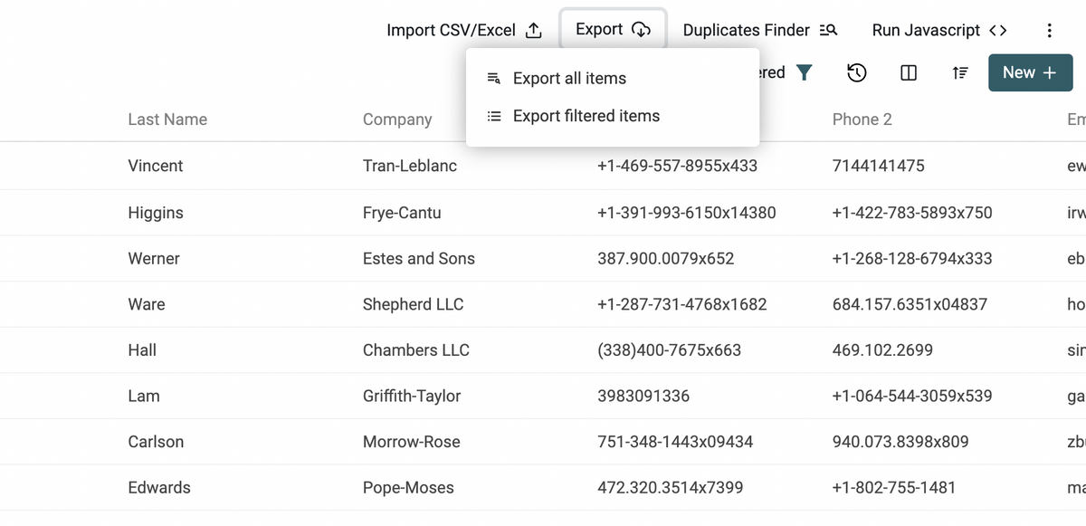
Task: Click the Company column header
Action: (x=397, y=120)
